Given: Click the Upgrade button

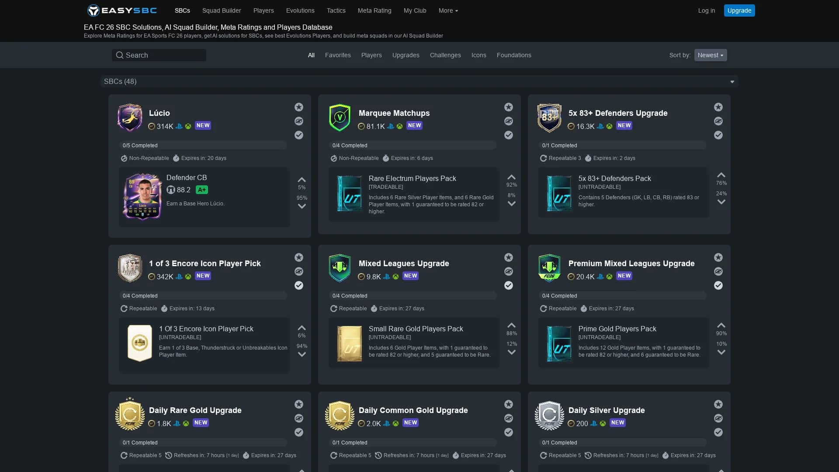Looking at the screenshot, I should (x=739, y=10).
